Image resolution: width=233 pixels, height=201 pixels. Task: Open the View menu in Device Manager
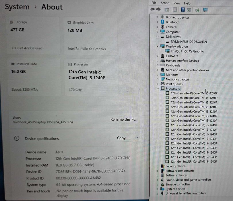click(x=177, y=3)
